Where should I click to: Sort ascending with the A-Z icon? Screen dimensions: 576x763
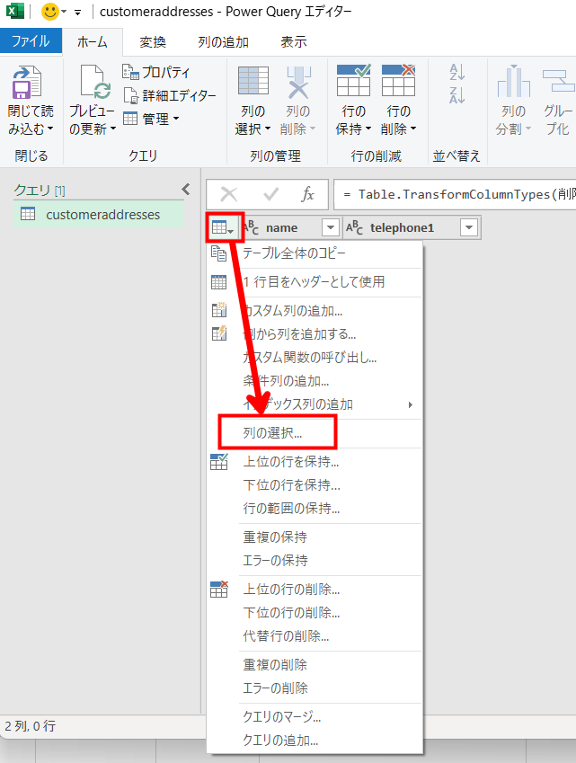point(457,73)
